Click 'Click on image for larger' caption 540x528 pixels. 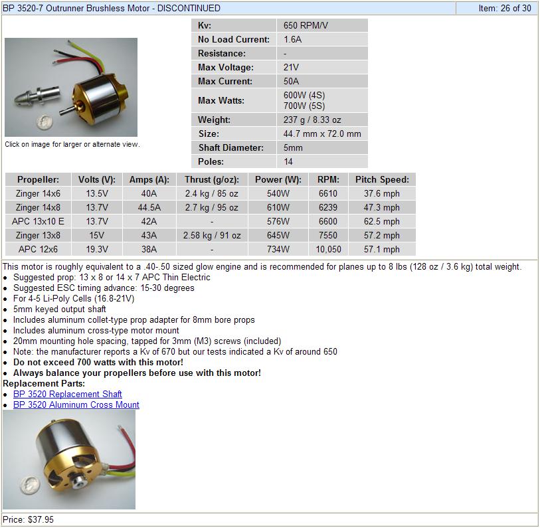[72, 144]
